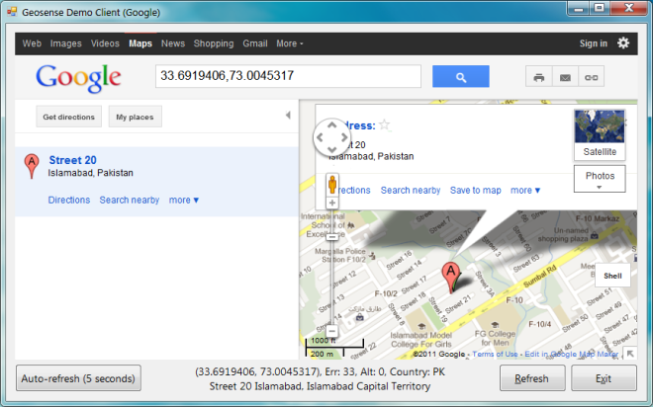Click Sign in
653x407 pixels.
[x=594, y=43]
